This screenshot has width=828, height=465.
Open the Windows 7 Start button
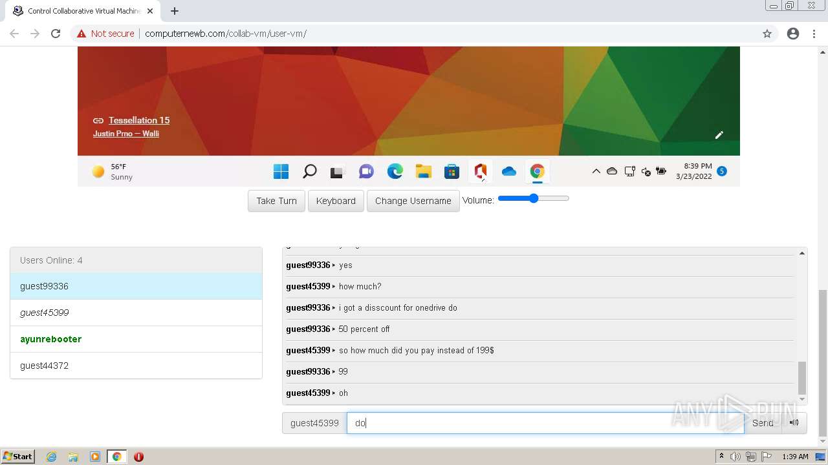(18, 456)
